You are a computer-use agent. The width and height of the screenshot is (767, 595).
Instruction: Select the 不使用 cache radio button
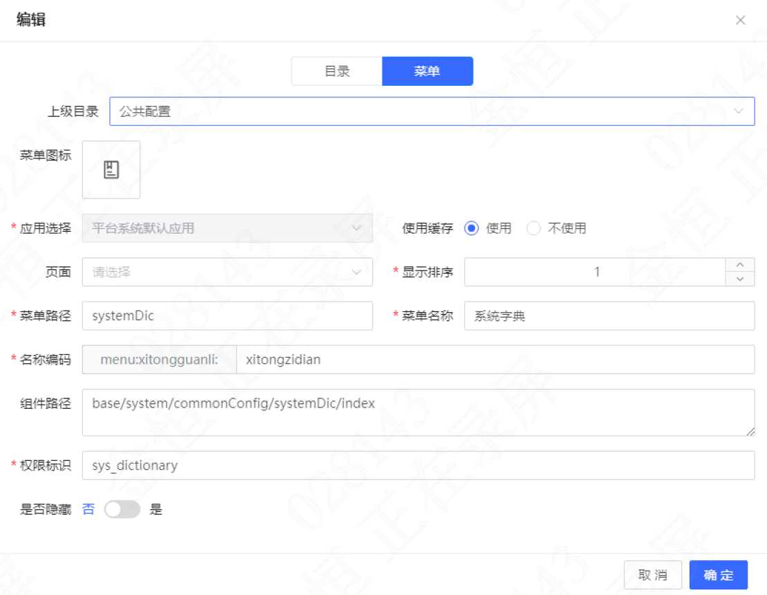(x=533, y=228)
